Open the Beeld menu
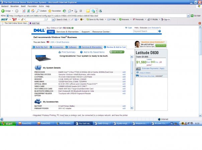Image resolution: width=202 pixels, height=150 pixels. 23,6
